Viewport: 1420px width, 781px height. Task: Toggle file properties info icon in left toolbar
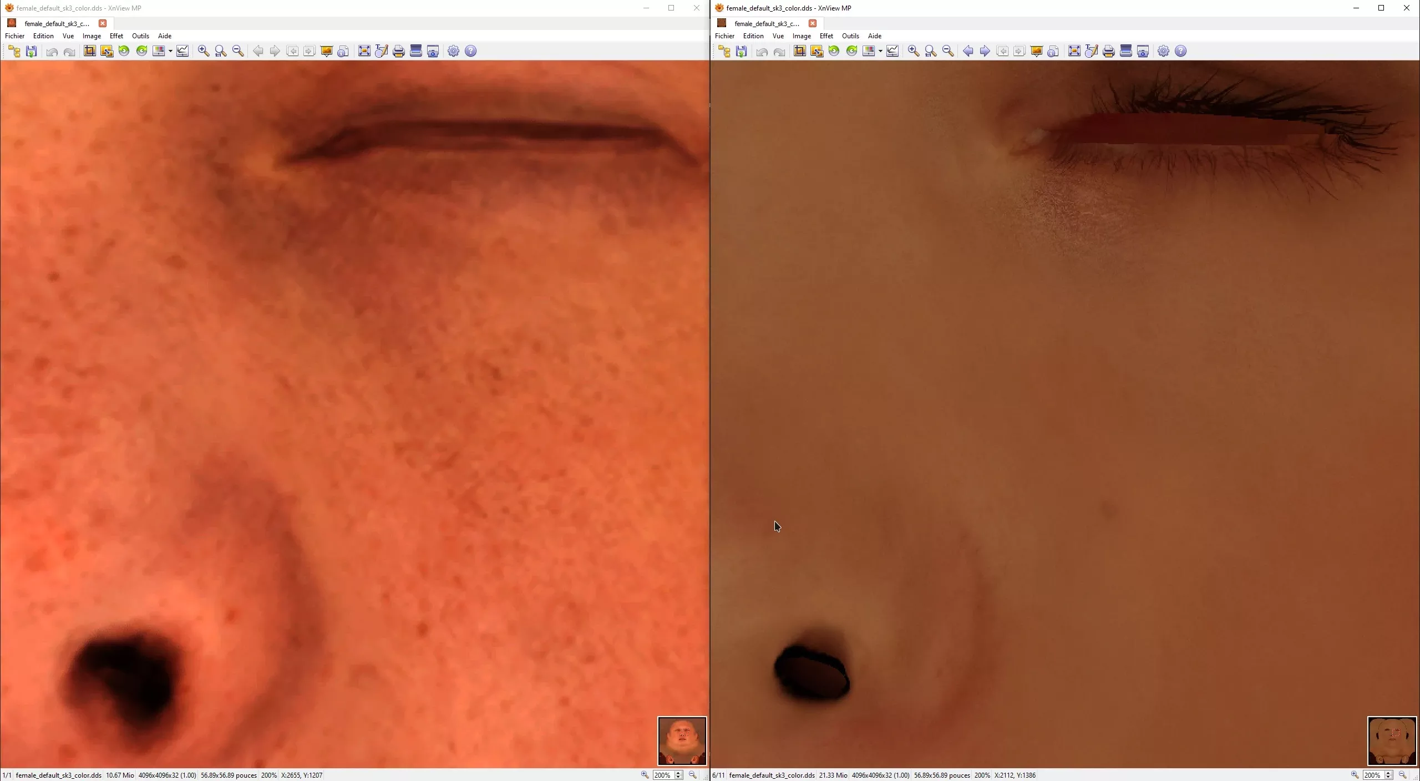(x=343, y=51)
